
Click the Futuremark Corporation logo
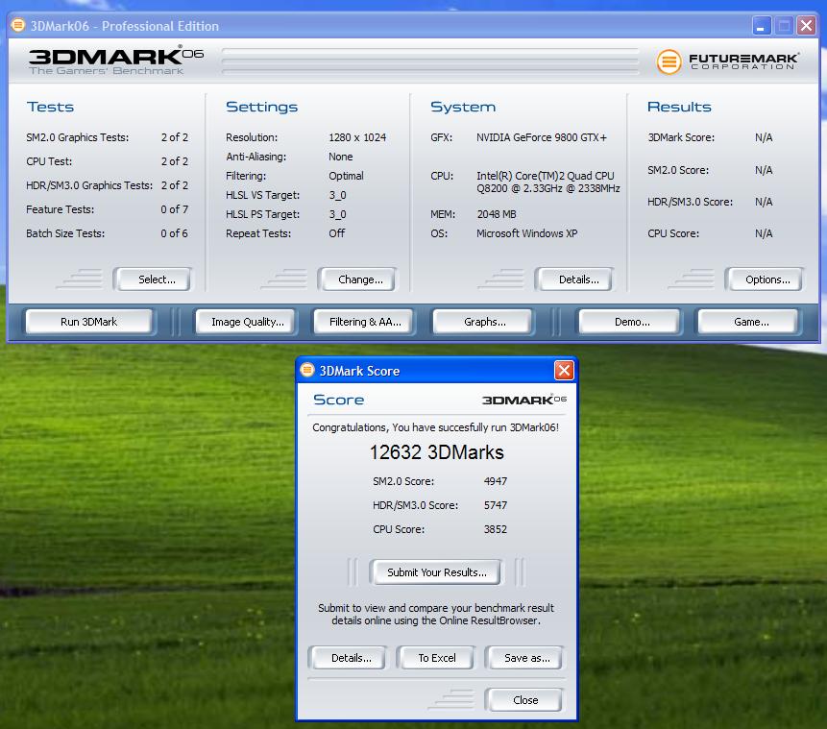[728, 61]
